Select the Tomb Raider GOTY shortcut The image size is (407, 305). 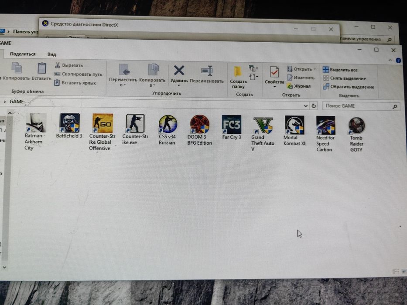356,135
